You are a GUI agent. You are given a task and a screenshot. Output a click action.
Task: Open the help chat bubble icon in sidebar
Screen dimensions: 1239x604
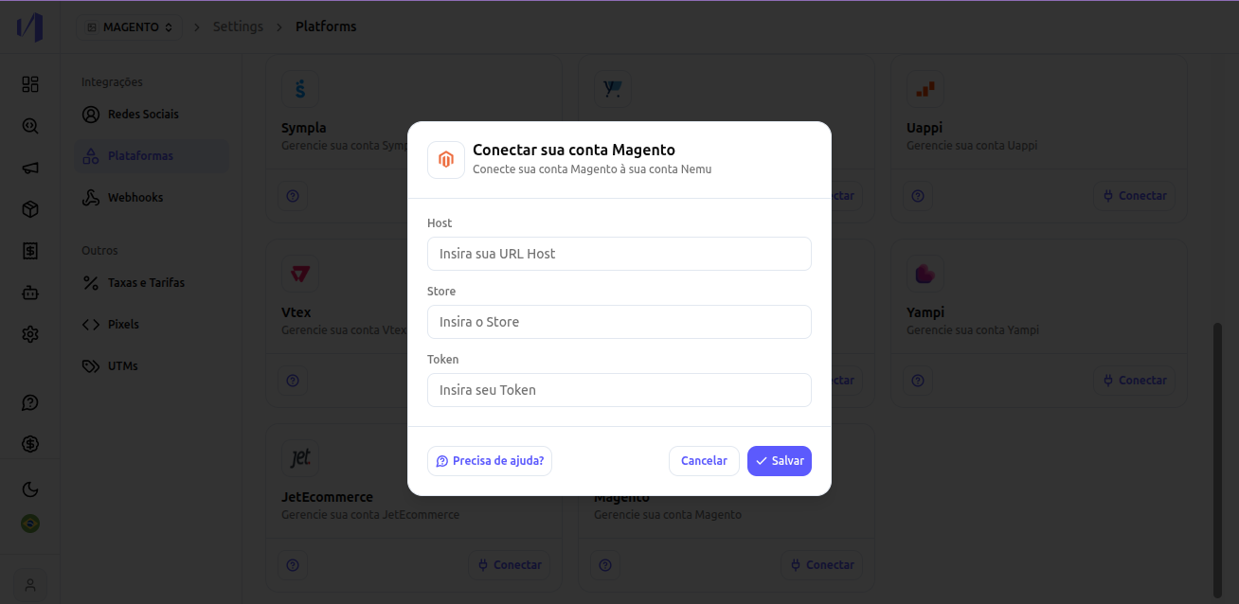(x=30, y=402)
